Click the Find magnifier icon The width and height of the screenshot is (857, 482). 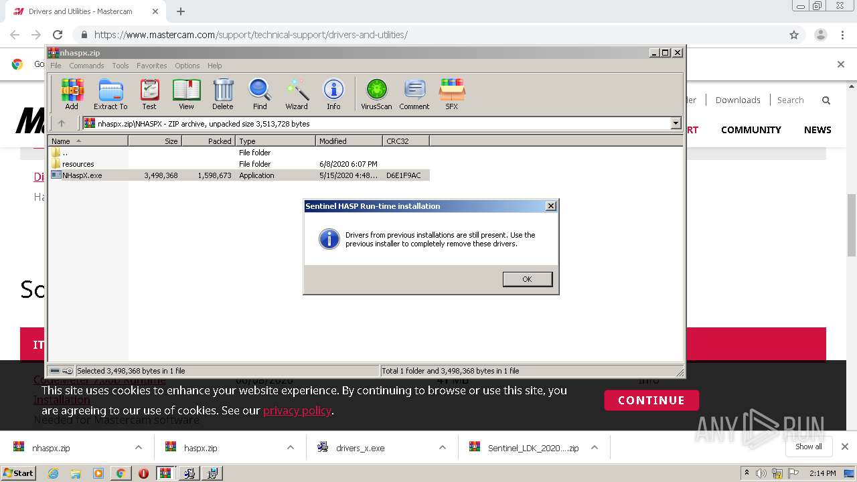(260, 94)
